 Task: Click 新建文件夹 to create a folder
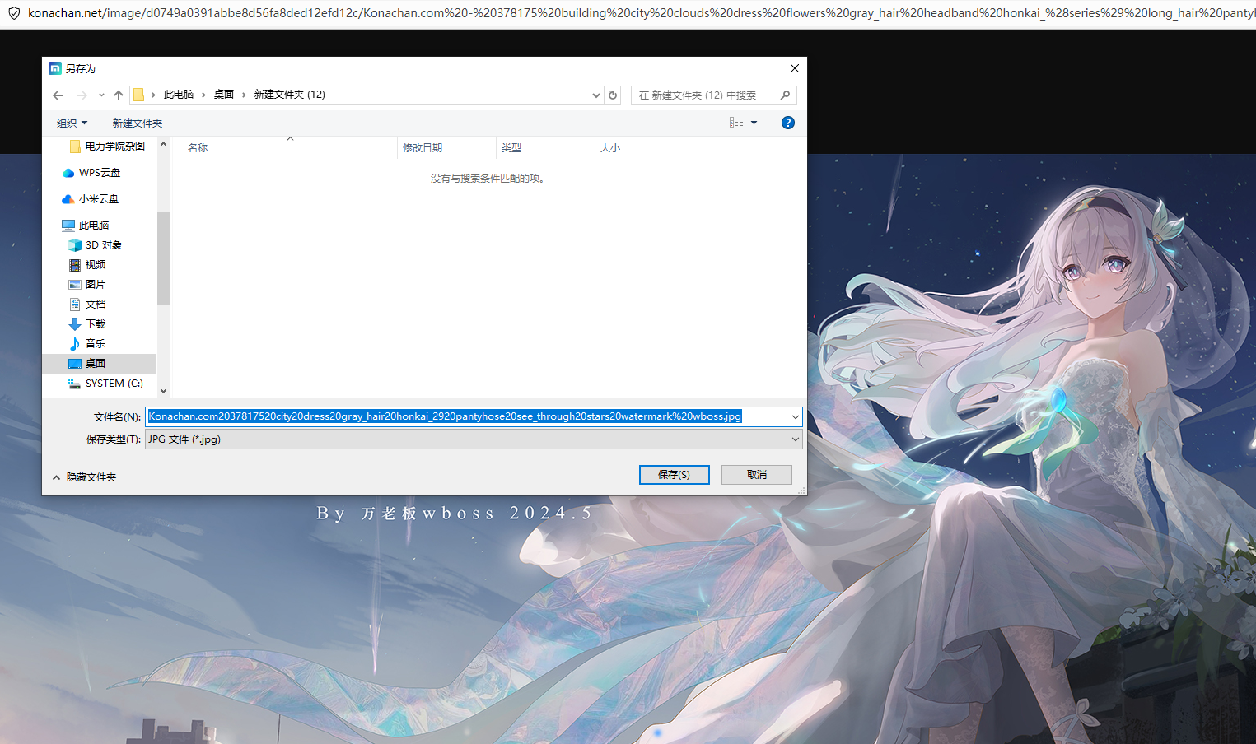(x=138, y=123)
